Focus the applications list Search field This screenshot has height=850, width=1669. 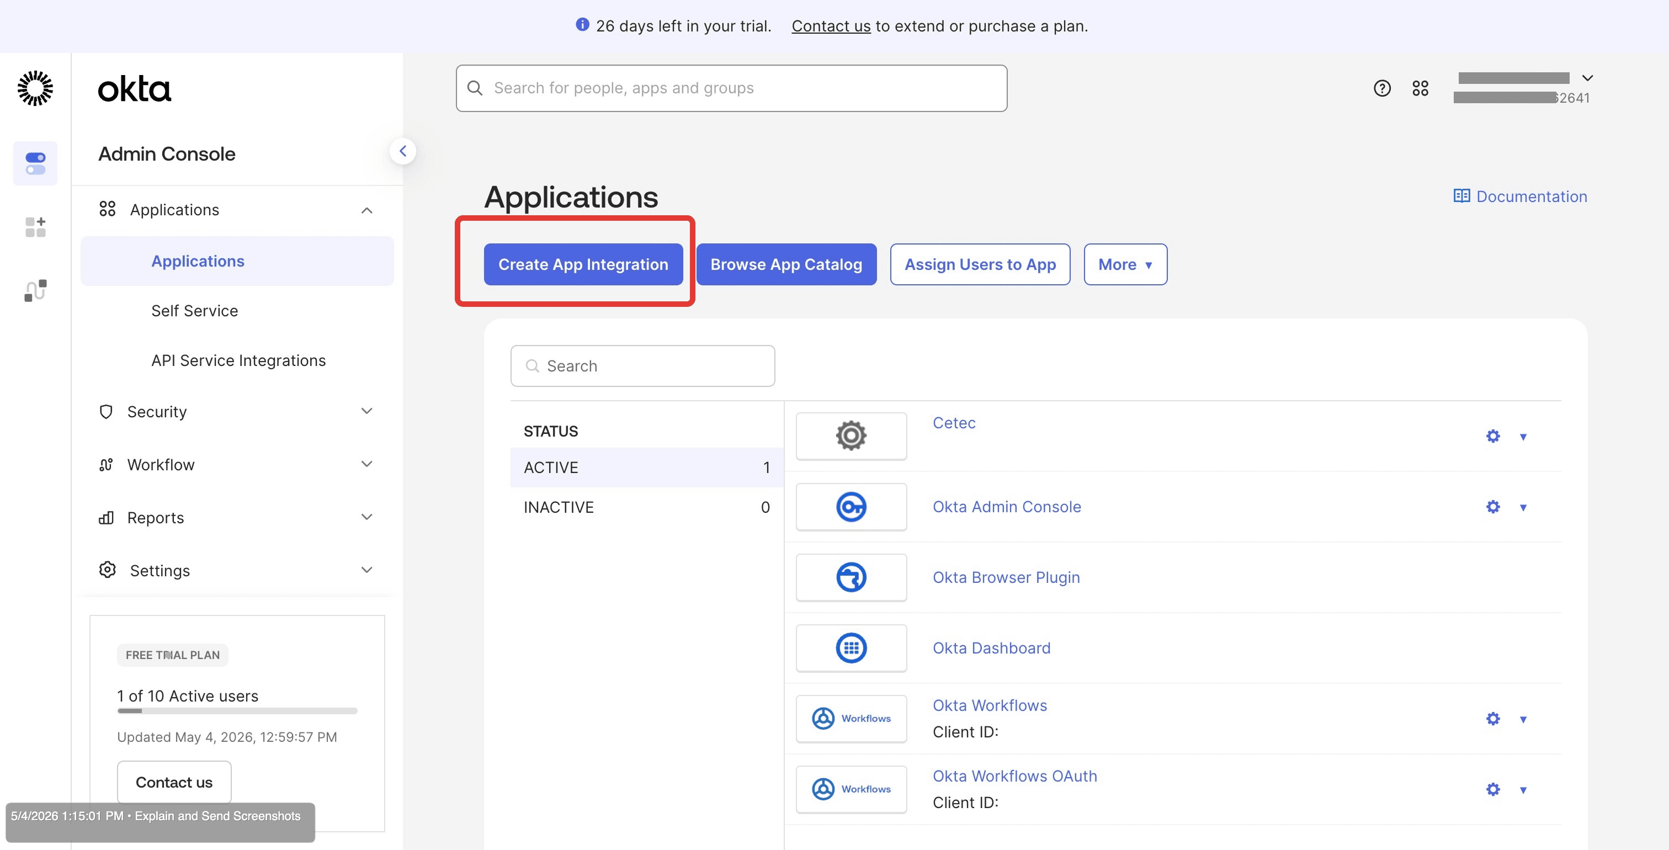coord(643,366)
